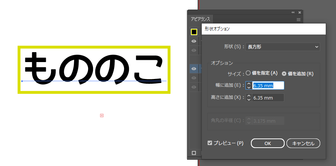Toggle the second dimmed eye icon
Image resolution: width=336 pixels, height=166 pixels.
[194, 50]
